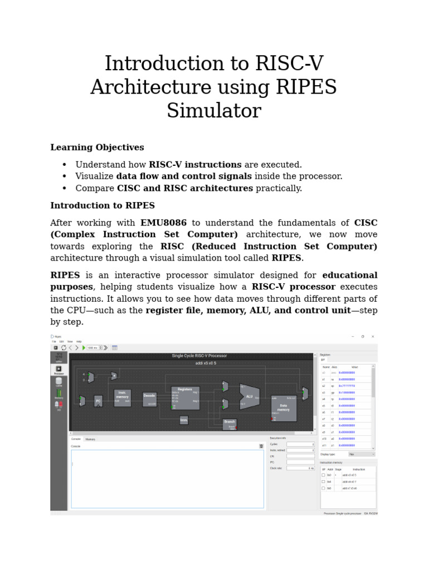The height and width of the screenshot is (570, 428).
Task: Click 'Single Cycle RISC-V Processor' title text
Action: (200, 356)
